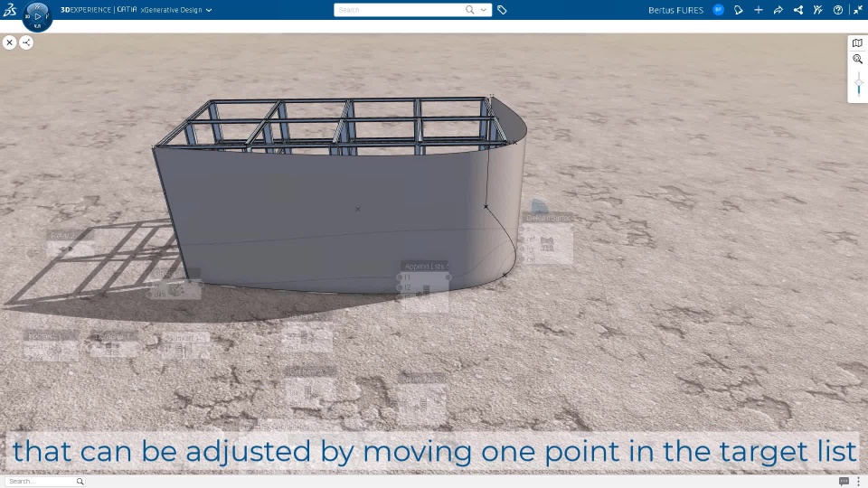Click the graph share icon near X
868x488 pixels.
click(x=26, y=42)
